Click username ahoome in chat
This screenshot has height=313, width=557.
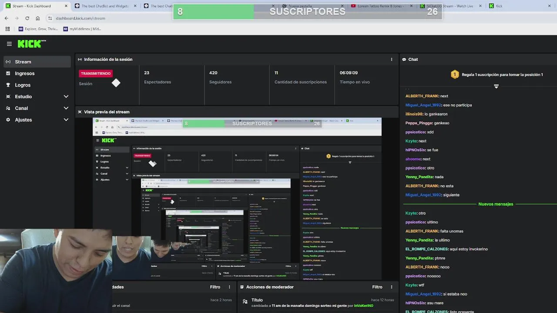(x=413, y=159)
